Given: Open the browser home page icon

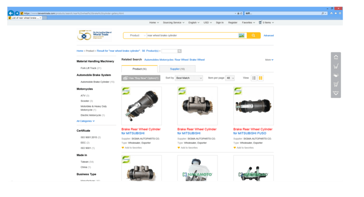Looking at the screenshot, I should [332, 13].
